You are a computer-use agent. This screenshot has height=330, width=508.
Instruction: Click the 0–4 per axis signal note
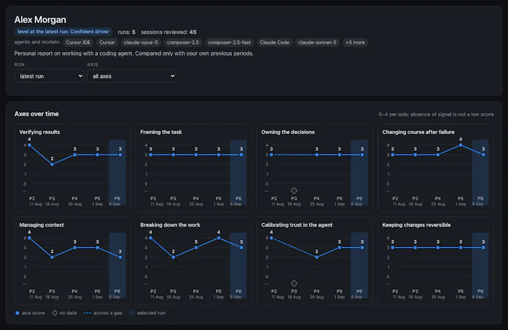(x=436, y=114)
